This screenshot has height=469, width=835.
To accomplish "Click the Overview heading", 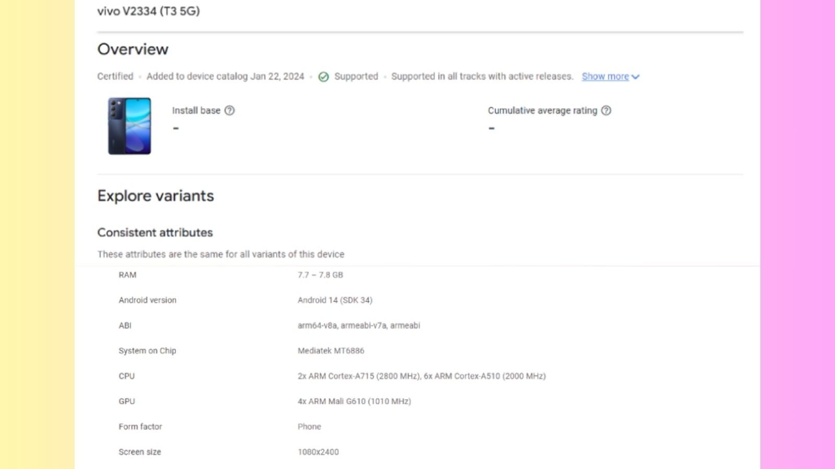I will [133, 49].
